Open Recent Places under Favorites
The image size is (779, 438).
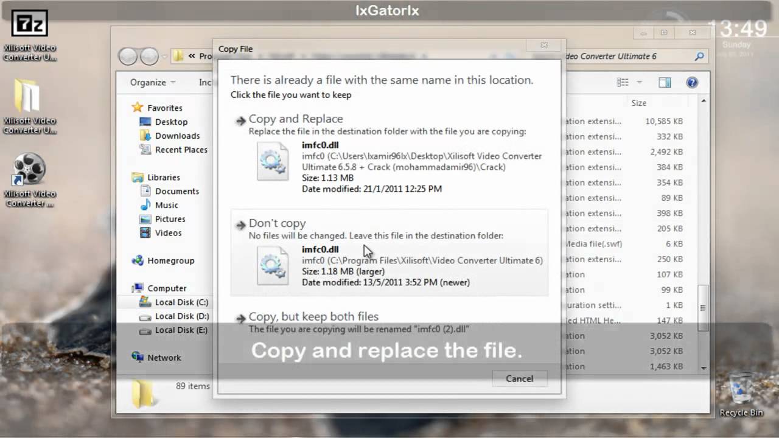(173, 150)
